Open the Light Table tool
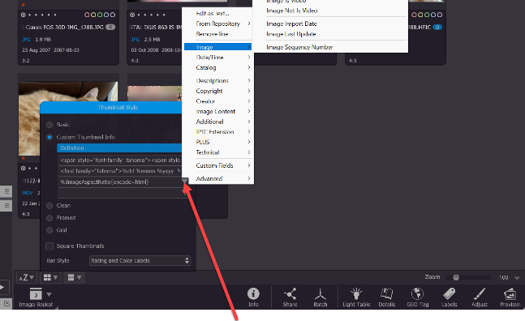Screen dimensions: 525x321 [356, 294]
